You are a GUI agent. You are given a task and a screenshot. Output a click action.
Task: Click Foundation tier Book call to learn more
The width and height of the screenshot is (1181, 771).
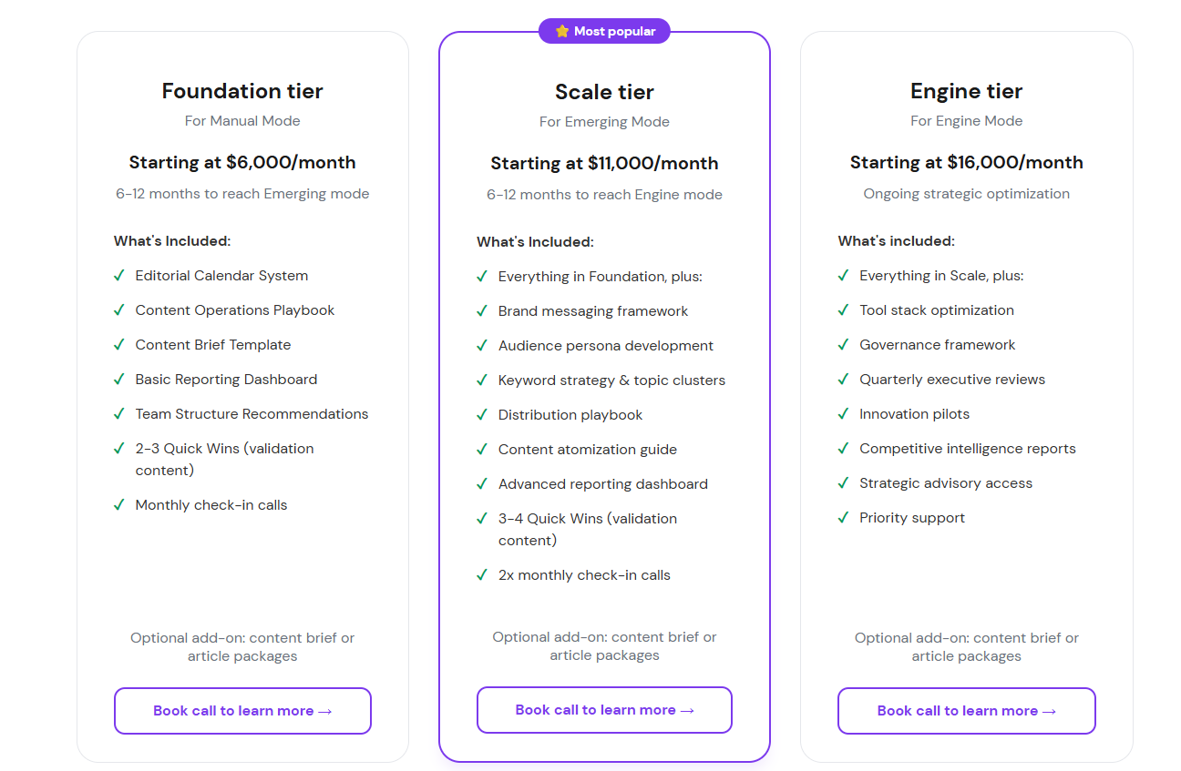[242, 711]
